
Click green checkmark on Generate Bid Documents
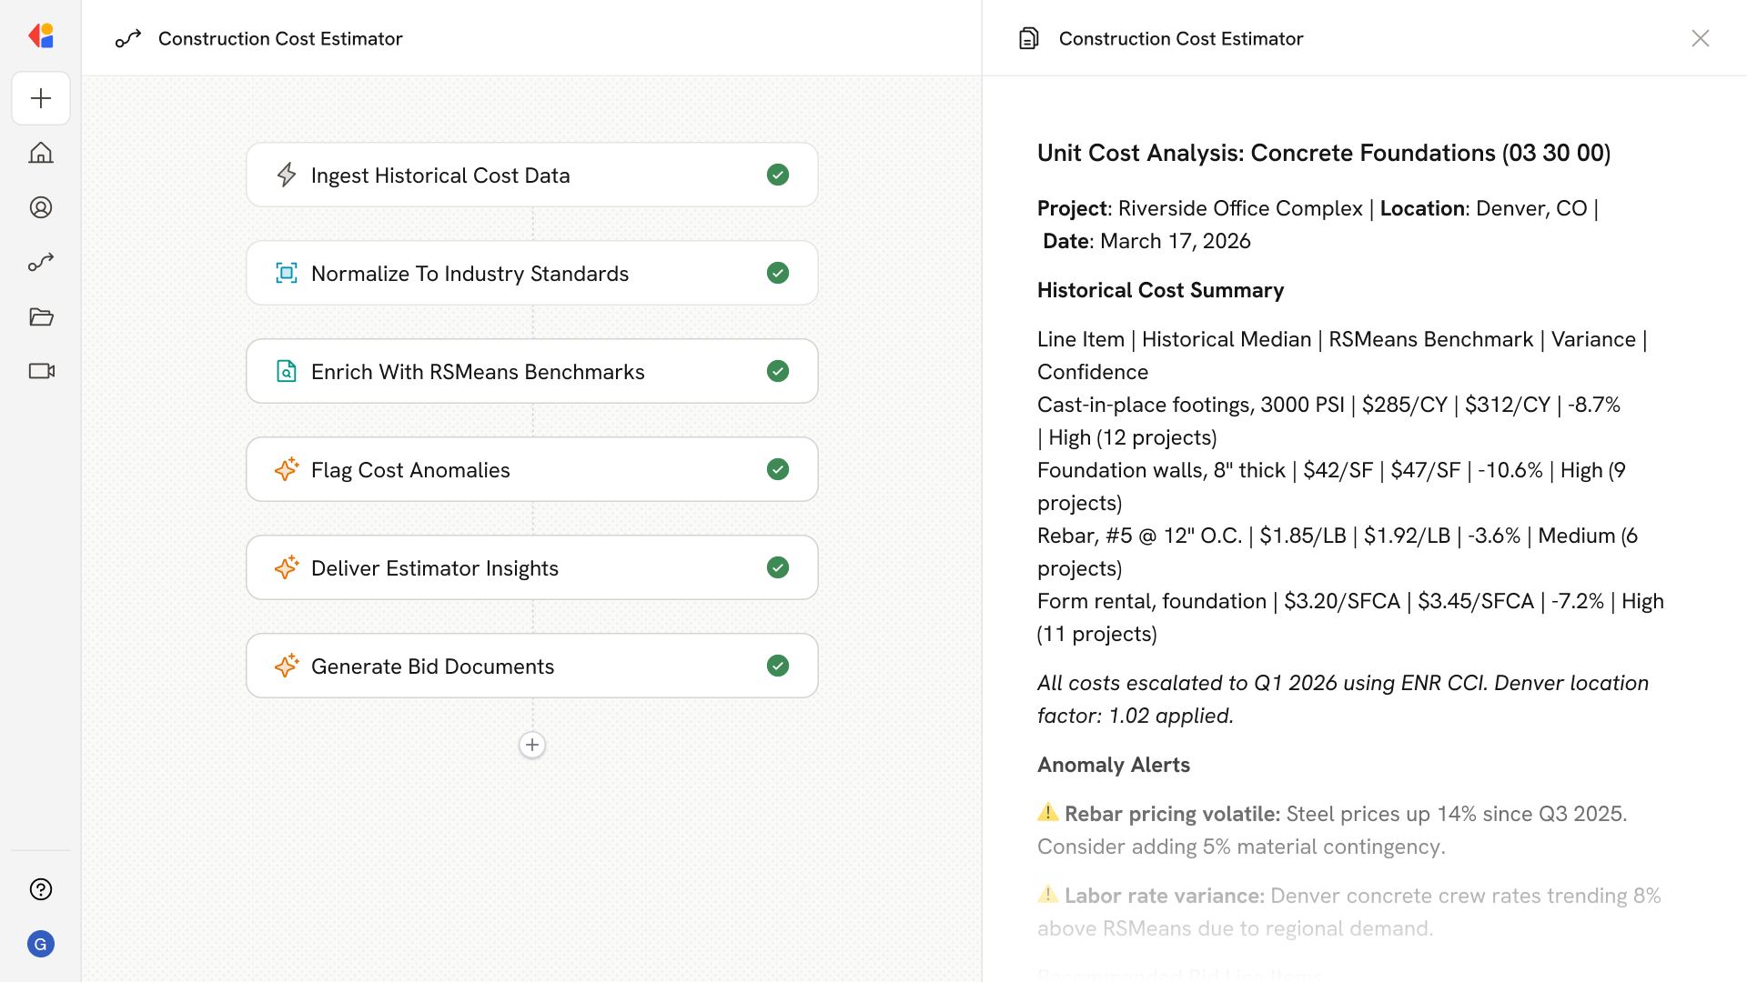[778, 666]
